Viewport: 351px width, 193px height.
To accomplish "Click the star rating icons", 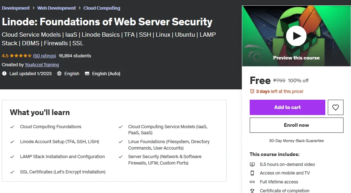I will coord(21,56).
